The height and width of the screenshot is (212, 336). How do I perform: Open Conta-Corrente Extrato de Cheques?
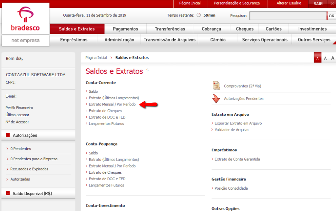pos(105,111)
